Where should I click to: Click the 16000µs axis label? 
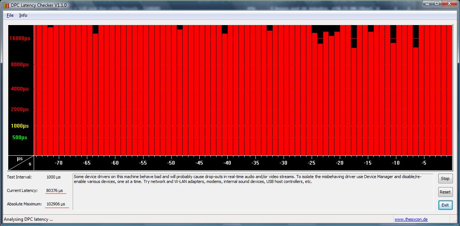(20, 38)
